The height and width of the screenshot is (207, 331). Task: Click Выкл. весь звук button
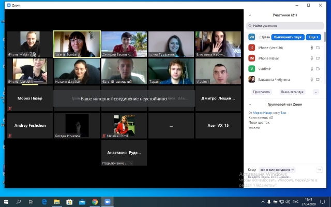(292, 92)
